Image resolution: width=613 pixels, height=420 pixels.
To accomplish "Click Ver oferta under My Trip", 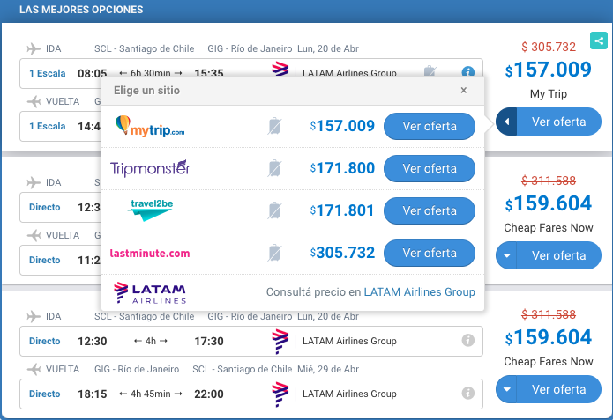I will (x=558, y=122).
